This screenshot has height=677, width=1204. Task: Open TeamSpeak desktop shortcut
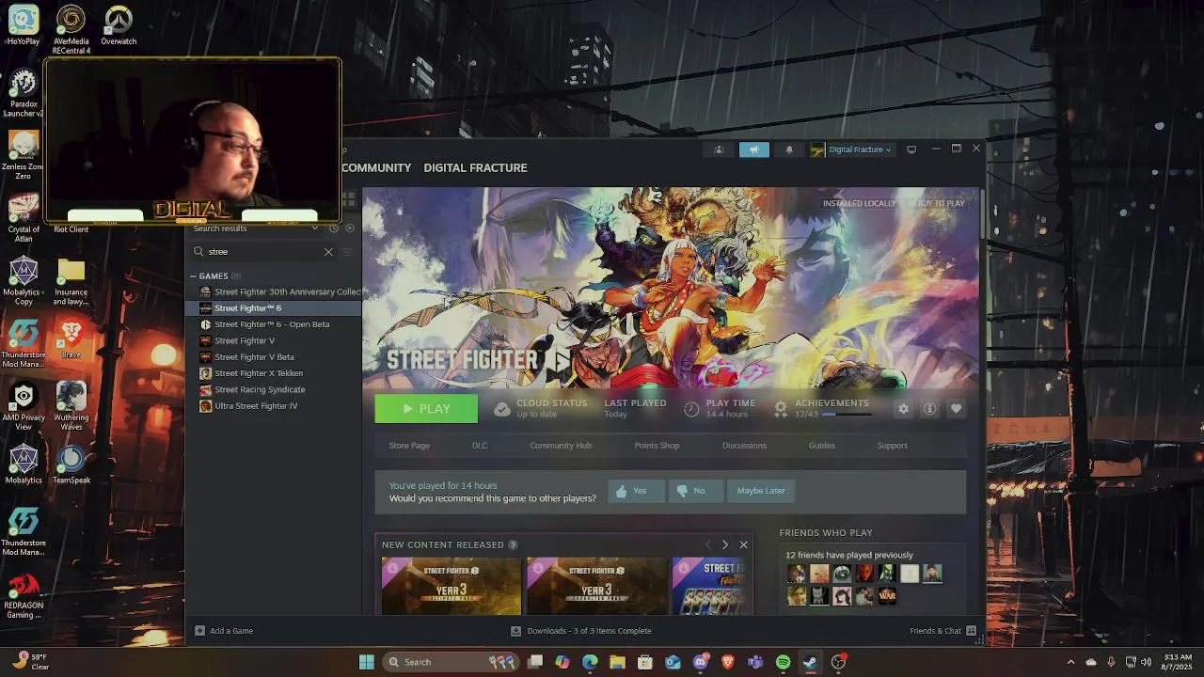pos(71,464)
